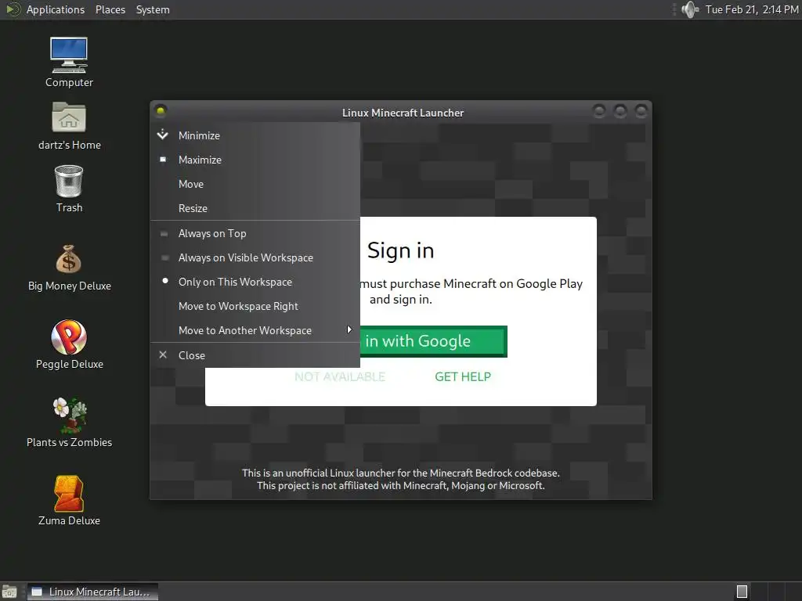
Task: Choose Close from the window menu
Action: [x=255, y=355]
